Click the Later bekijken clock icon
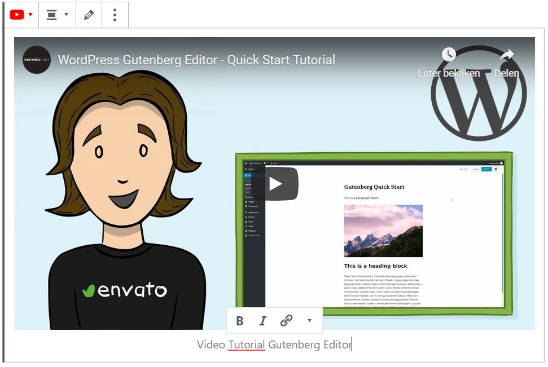The width and height of the screenshot is (548, 367). click(x=449, y=55)
